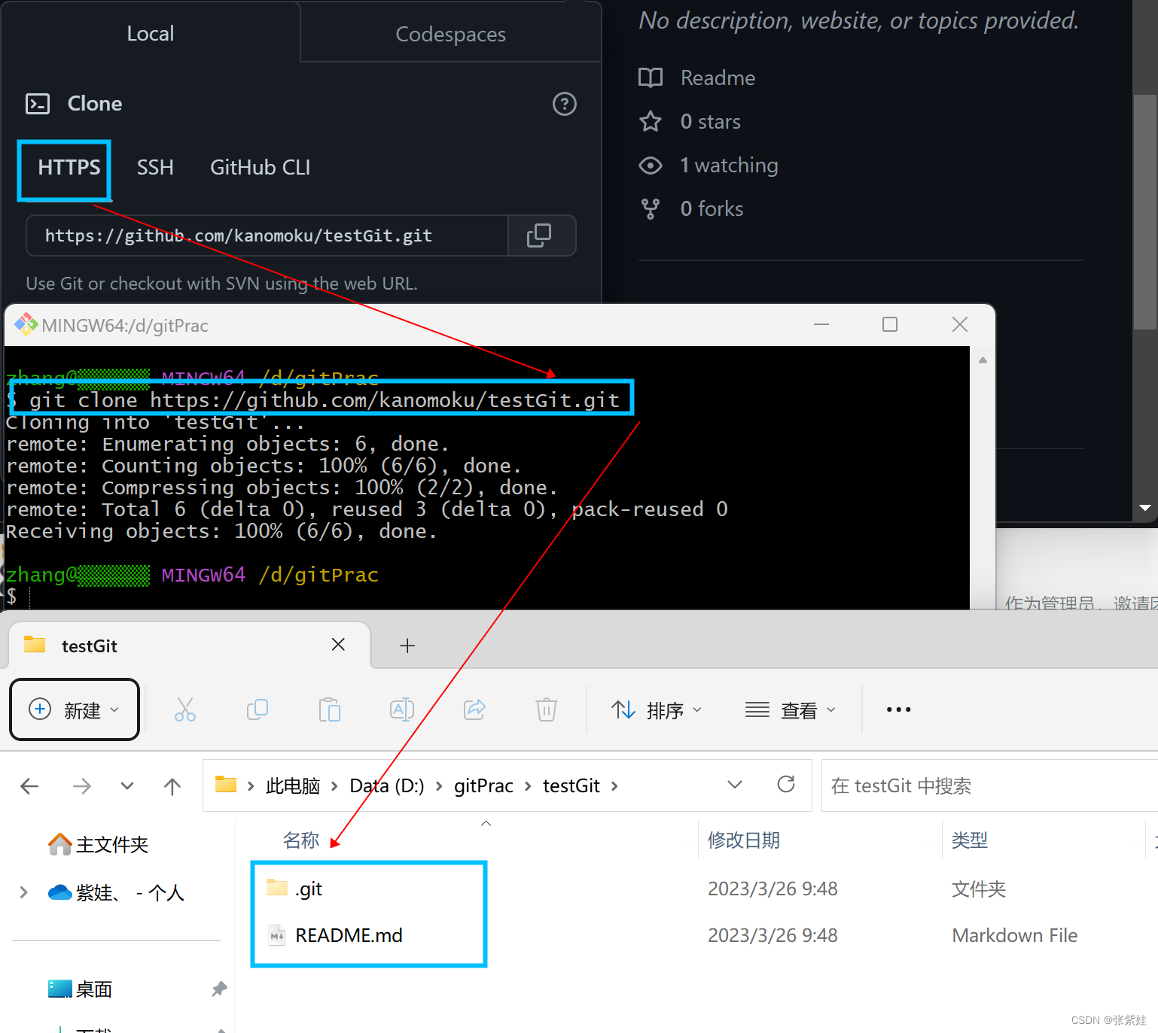
Task: Click testGit in the address breadcrumb
Action: 571,786
